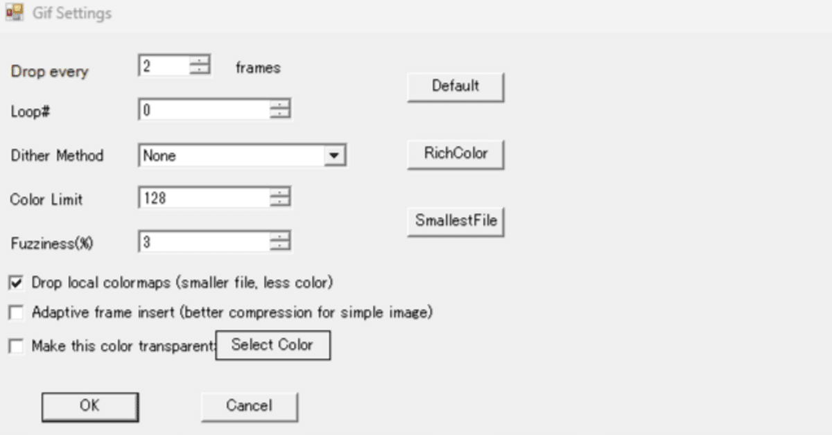Apply the RichColor preset

coord(454,154)
